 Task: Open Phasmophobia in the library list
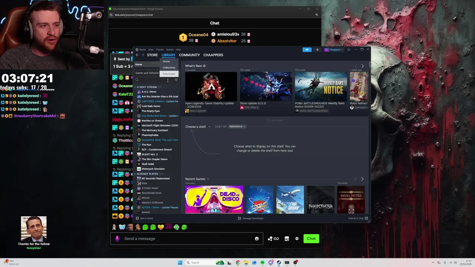click(x=150, y=135)
